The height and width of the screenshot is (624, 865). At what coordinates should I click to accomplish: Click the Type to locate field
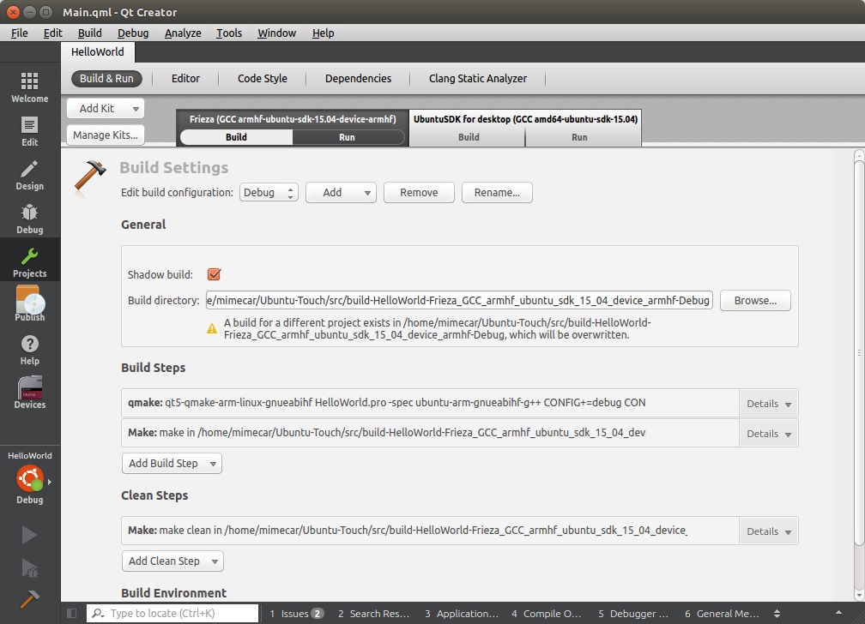click(x=172, y=613)
